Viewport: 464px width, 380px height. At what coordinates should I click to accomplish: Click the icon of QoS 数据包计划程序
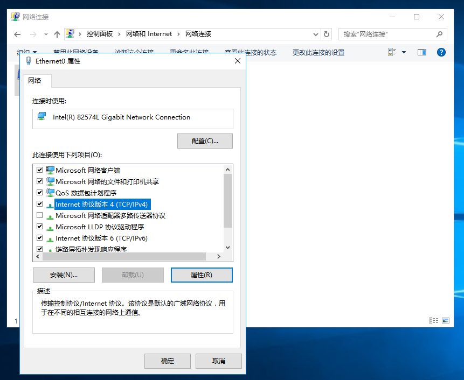50,193
